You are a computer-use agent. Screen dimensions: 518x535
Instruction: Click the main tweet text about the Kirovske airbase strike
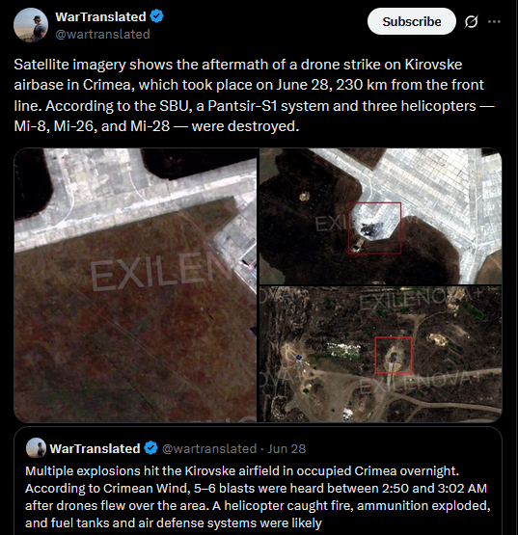pos(254,95)
